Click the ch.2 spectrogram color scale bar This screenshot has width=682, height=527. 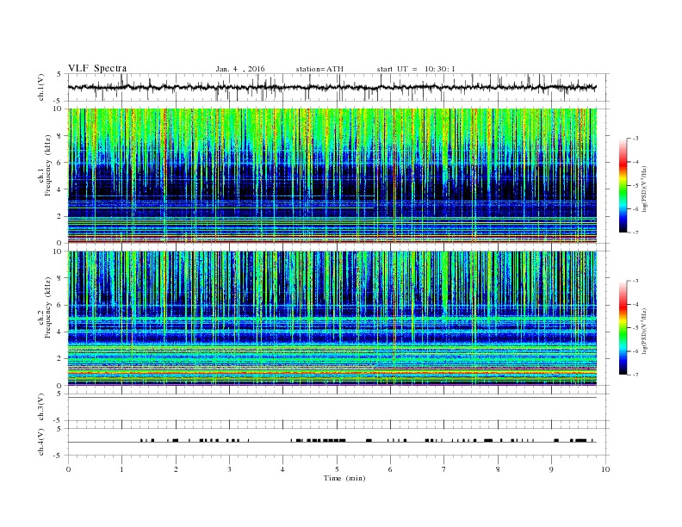pyautogui.click(x=623, y=328)
